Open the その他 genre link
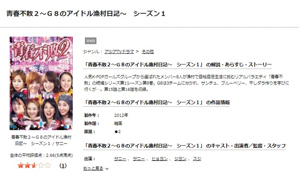The height and width of the screenshot is (179, 299). click(x=147, y=51)
